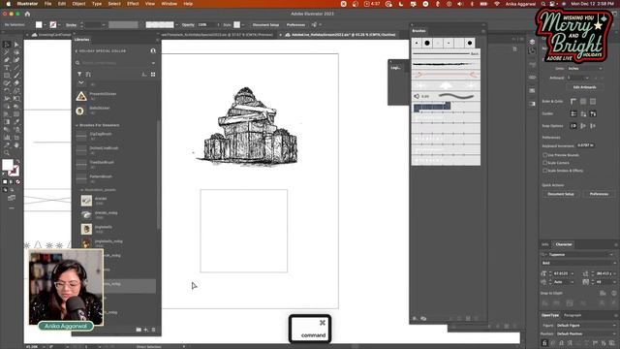Open the File menu

47,4
